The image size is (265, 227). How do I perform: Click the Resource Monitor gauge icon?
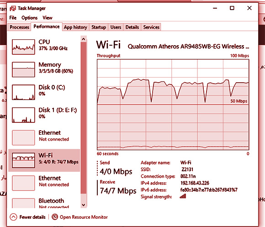point(55,217)
